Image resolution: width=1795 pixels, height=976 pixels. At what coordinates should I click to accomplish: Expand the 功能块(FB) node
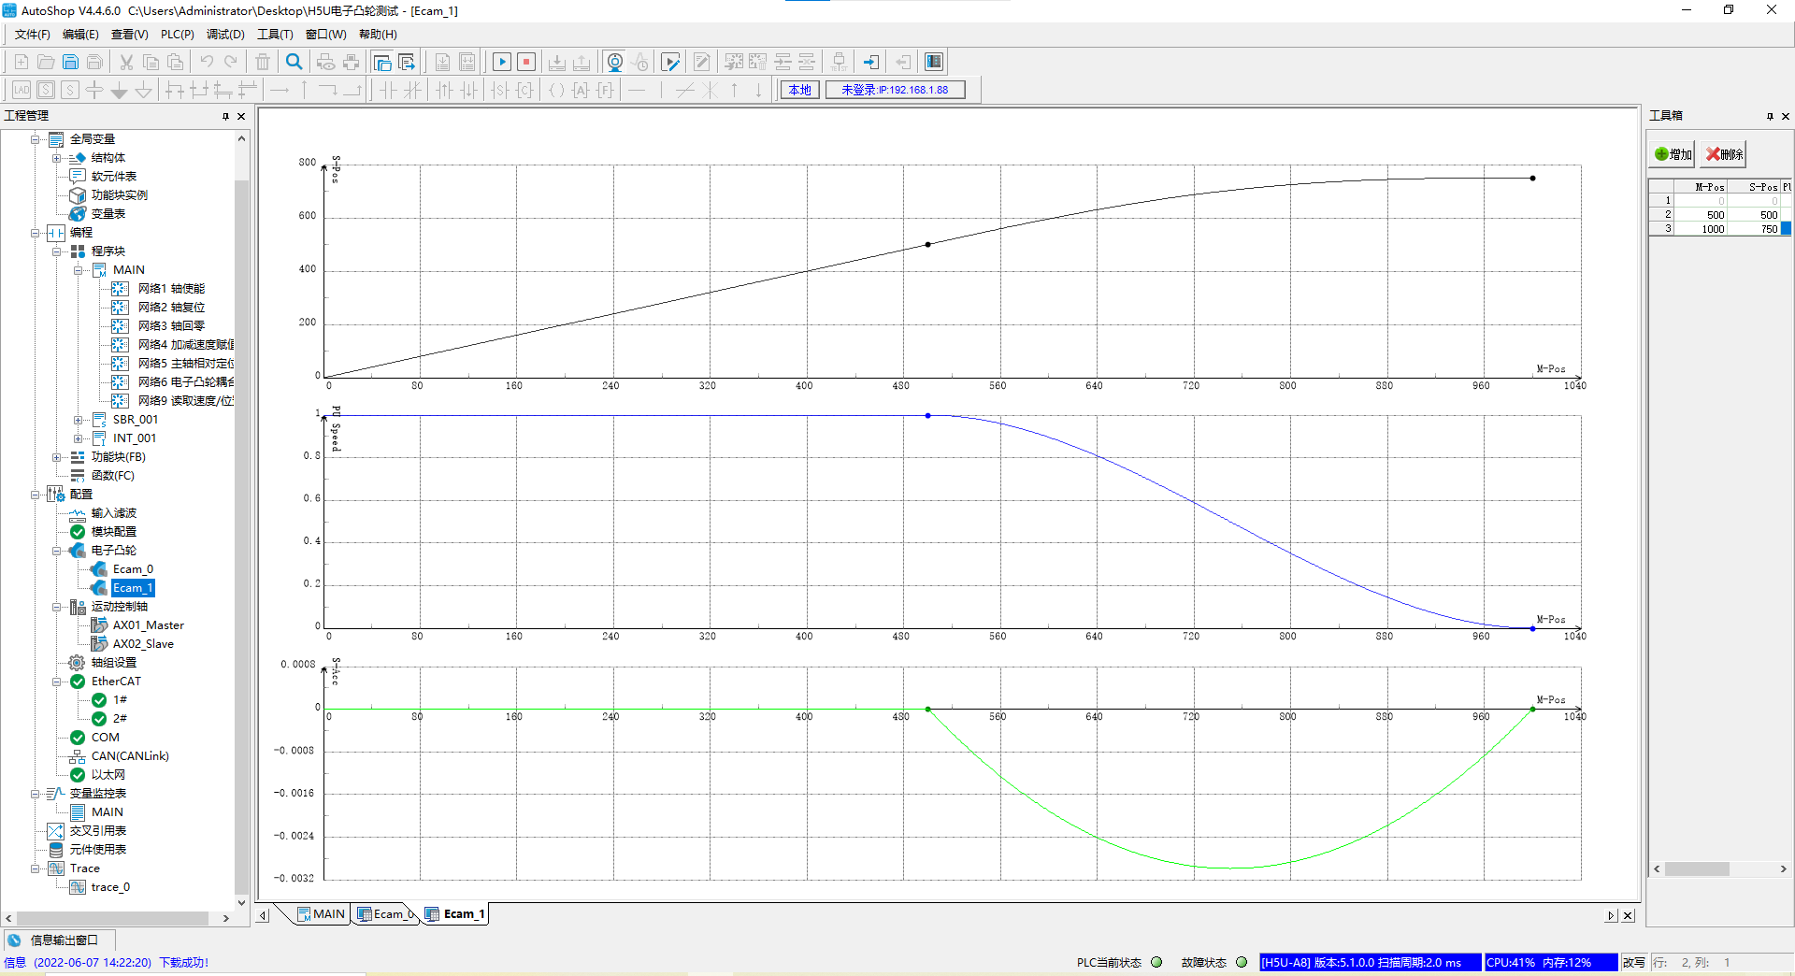pos(57,457)
